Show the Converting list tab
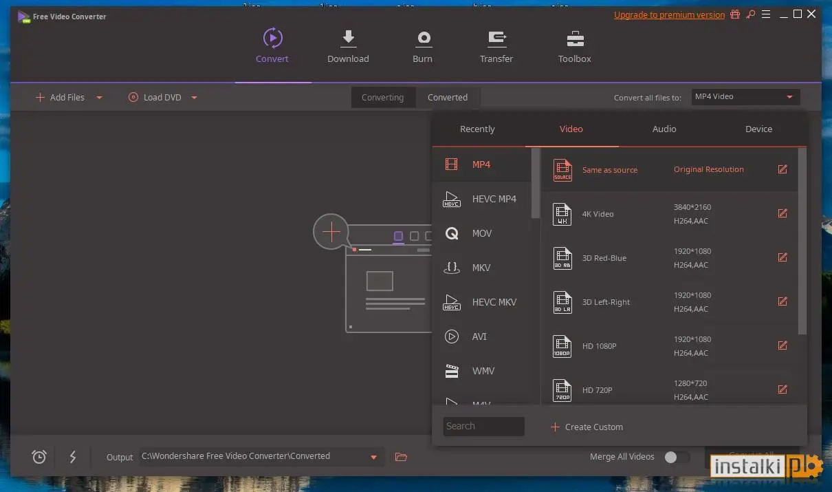This screenshot has height=492, width=832. (x=383, y=98)
